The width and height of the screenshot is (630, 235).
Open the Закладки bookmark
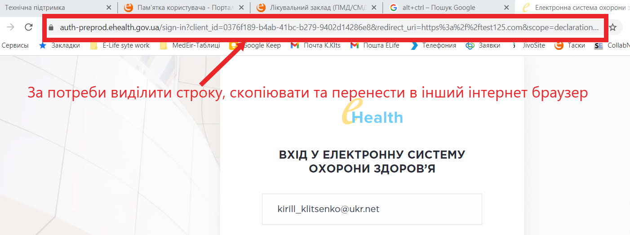point(60,45)
